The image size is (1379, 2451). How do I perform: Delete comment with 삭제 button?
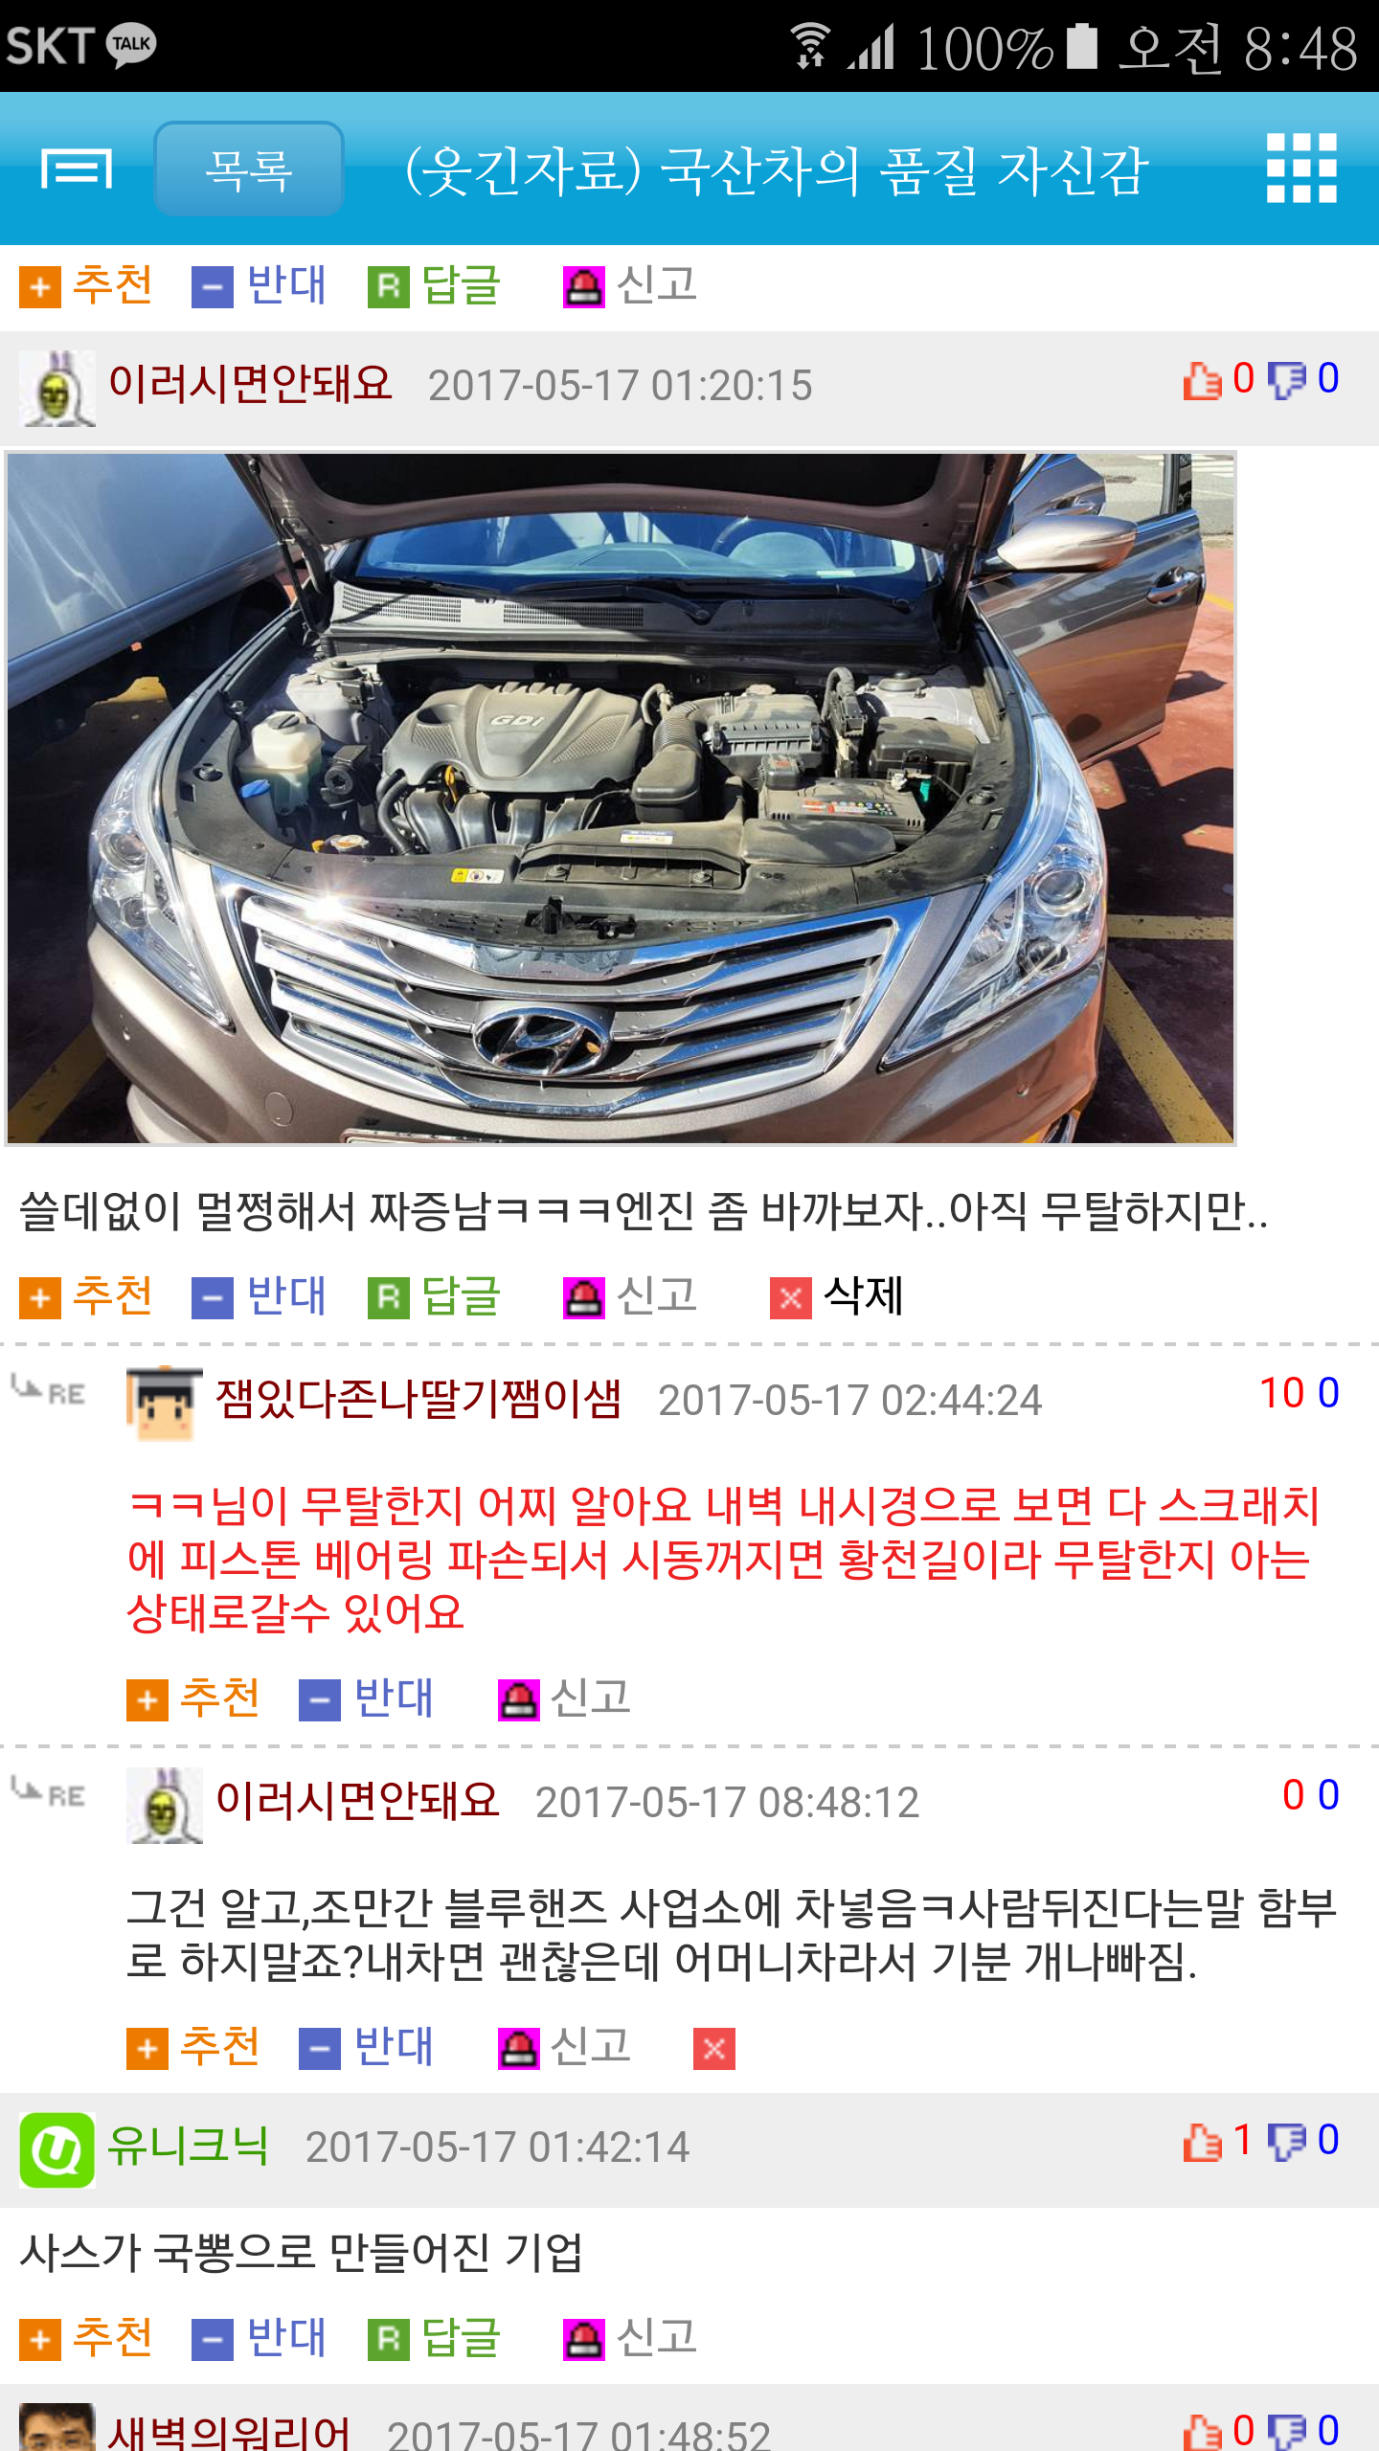point(837,1296)
